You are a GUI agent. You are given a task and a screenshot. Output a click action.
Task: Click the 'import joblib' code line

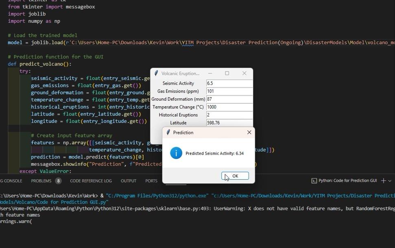point(27,14)
